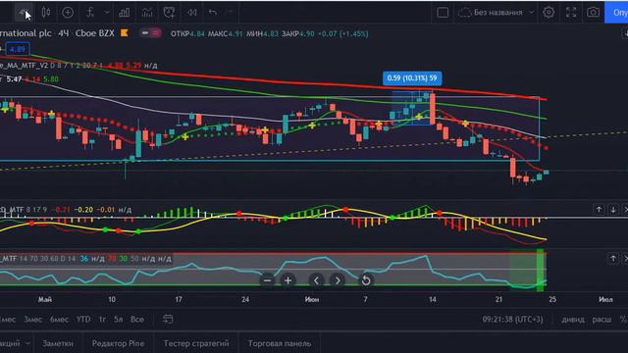Toggle fullscreen mode icon
This screenshot has height=353, width=628.
(x=571, y=13)
